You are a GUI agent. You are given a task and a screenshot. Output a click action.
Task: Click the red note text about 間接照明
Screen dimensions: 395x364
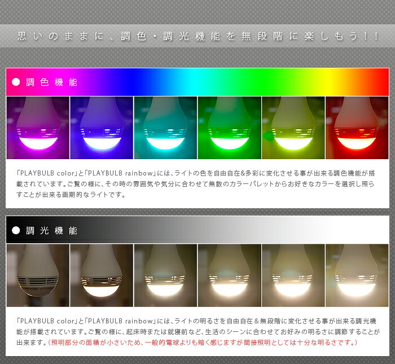point(202,343)
